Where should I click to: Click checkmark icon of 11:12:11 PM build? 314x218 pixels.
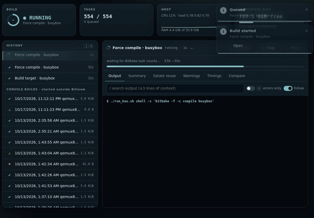9,99
